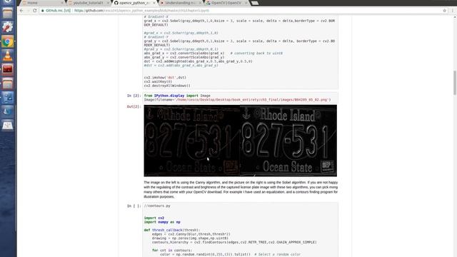
Task: Close the OpenCV | OpenCV tab
Action: [246, 3]
